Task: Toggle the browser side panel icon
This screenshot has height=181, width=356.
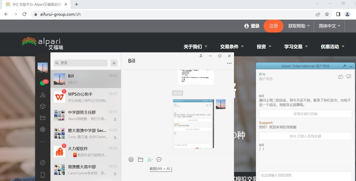Action: [338, 14]
